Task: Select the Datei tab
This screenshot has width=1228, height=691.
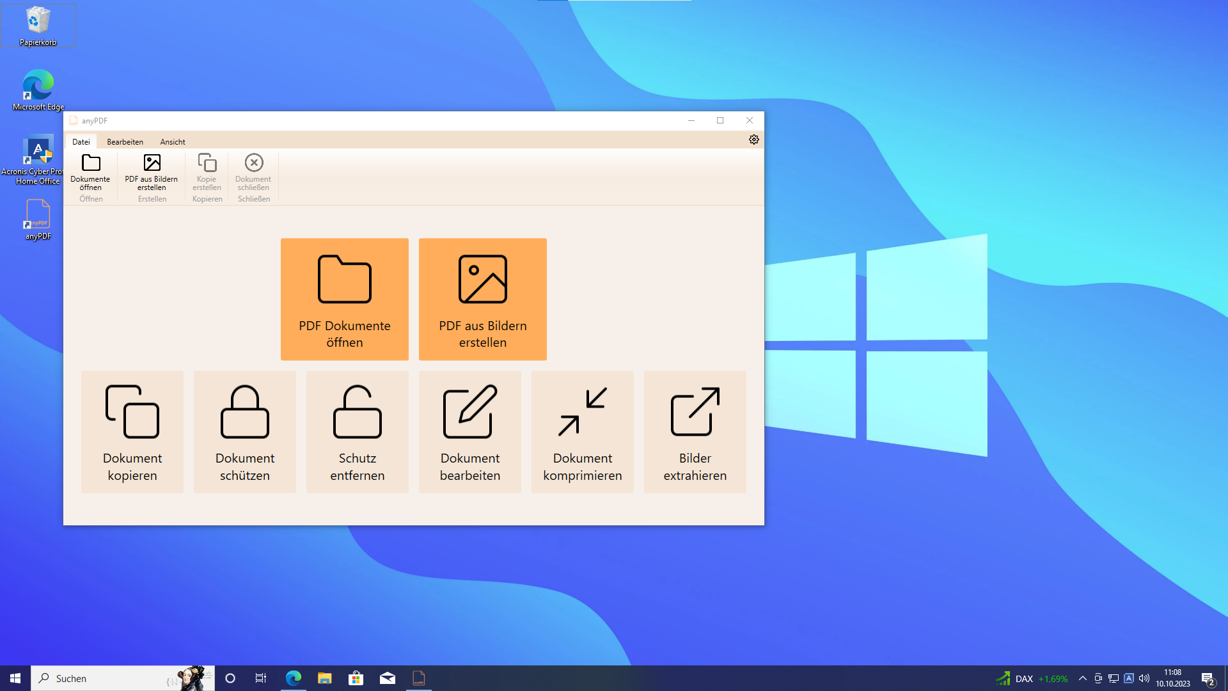Action: pyautogui.click(x=81, y=142)
